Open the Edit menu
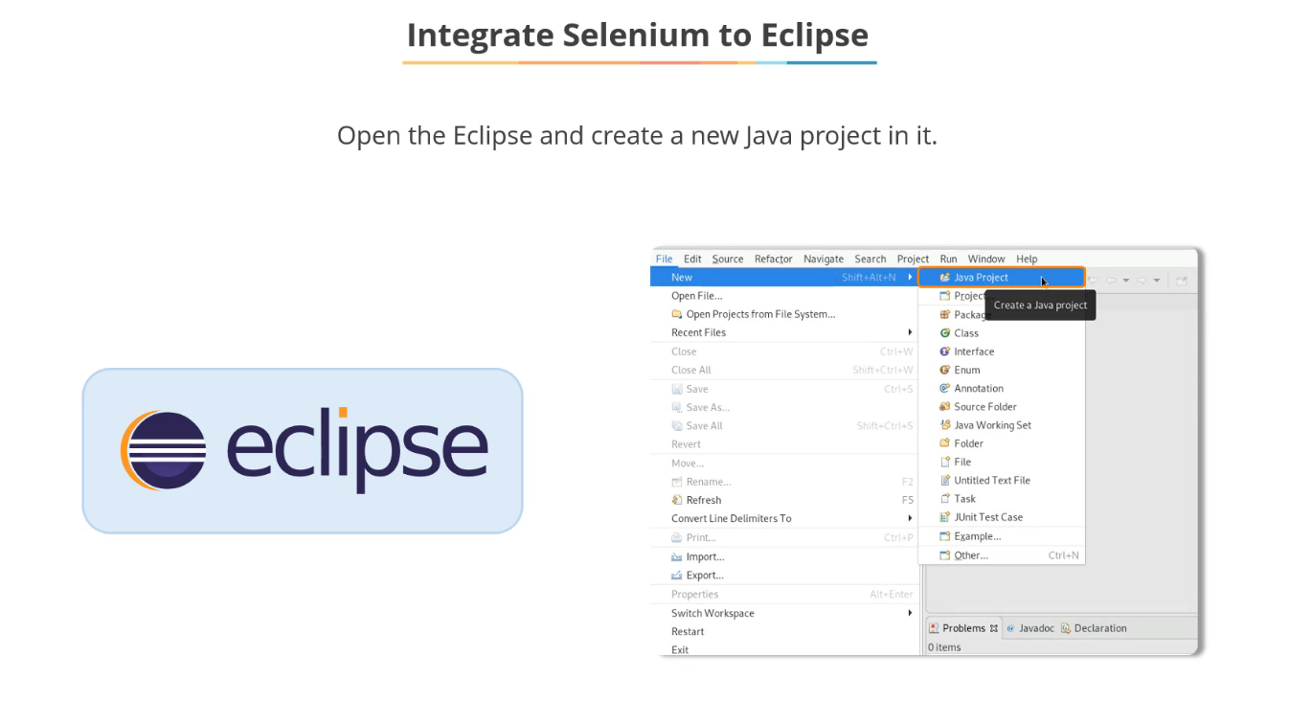Screen dimensions: 1289x702 [x=692, y=259]
